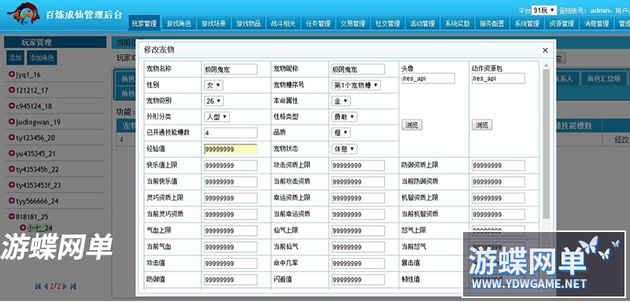Expand the ty4353453f_23 player node
This screenshot has height=302, width=630.
tap(11, 185)
